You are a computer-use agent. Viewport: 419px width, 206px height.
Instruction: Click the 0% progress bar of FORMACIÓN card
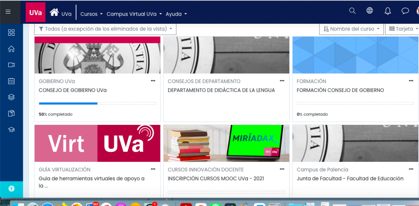[x=356, y=103]
